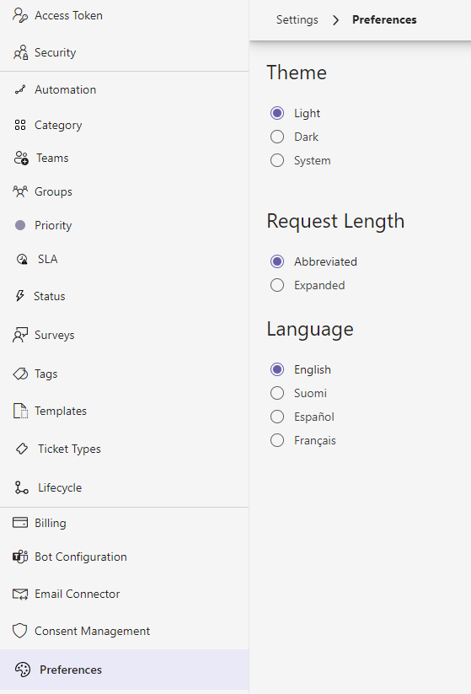471x694 pixels.
Task: Click the Email Connector envelope icon
Action: coord(20,594)
